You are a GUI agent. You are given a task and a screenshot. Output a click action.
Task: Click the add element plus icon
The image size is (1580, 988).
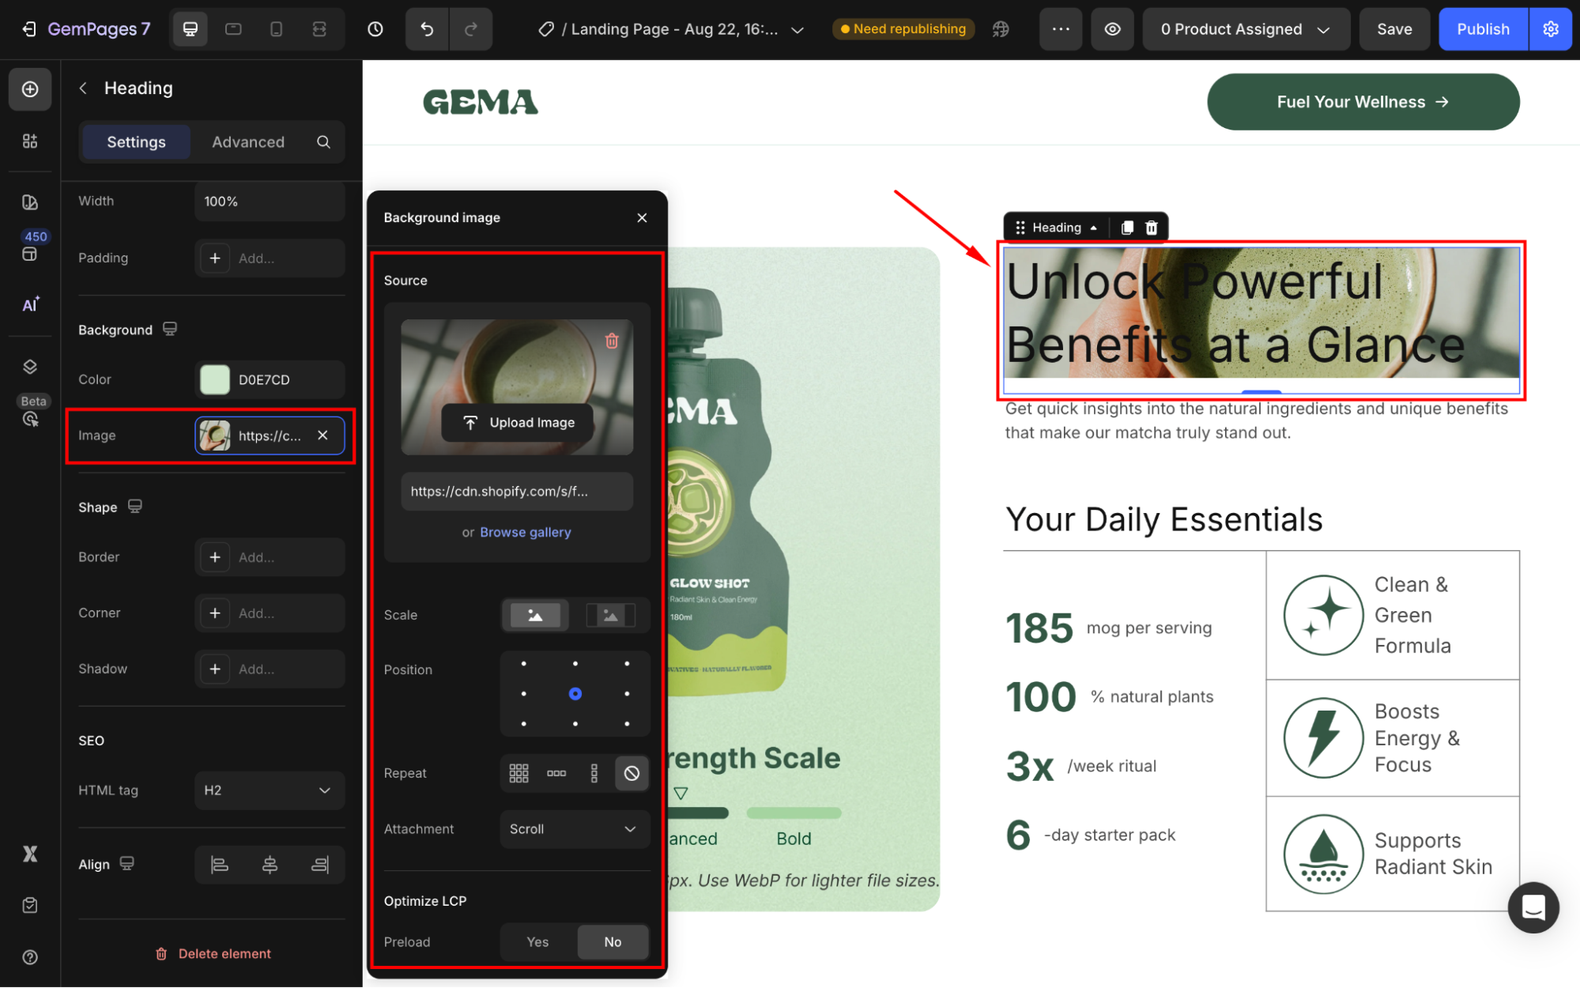[30, 89]
